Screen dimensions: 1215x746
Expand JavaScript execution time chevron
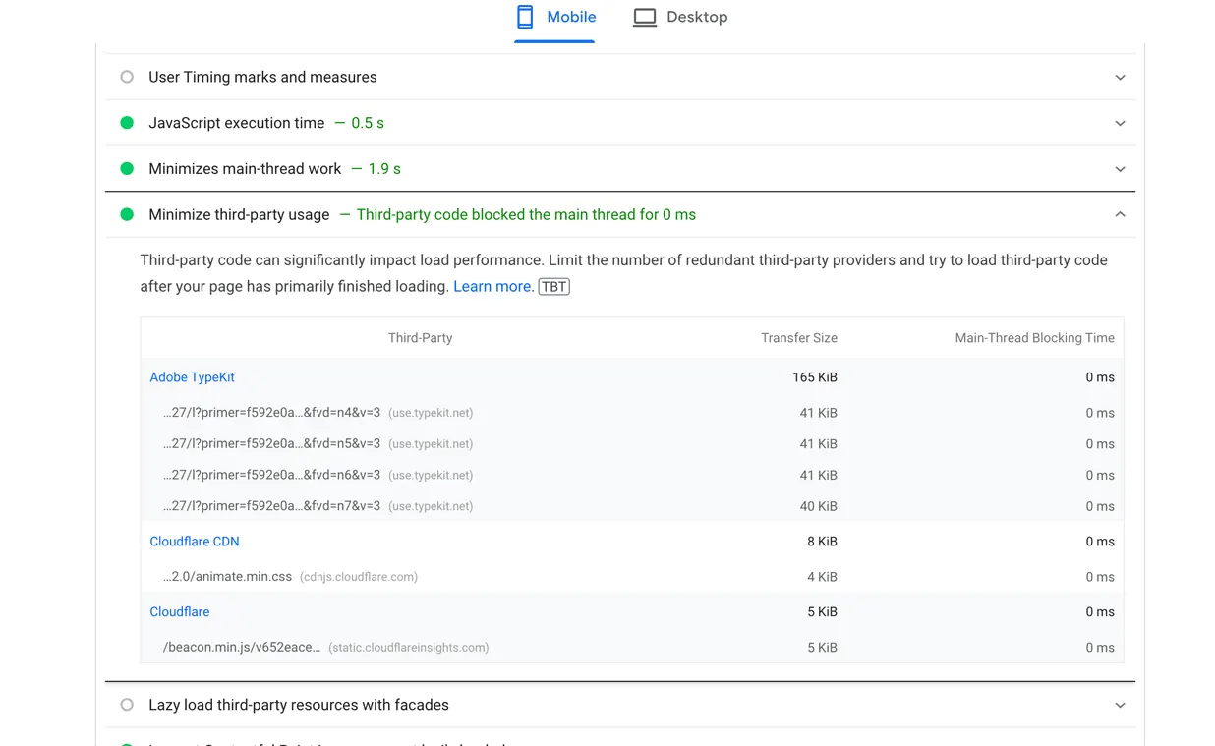click(1120, 123)
